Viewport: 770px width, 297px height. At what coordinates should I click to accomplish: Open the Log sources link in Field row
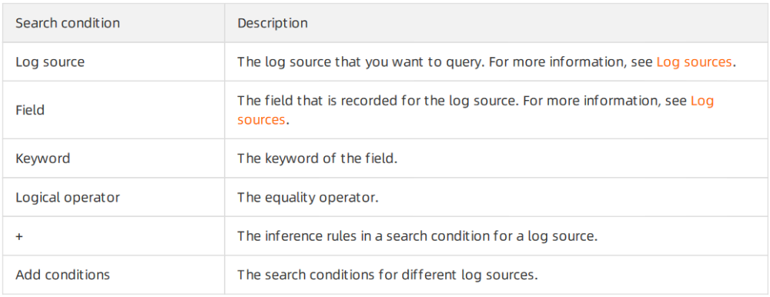pos(702,101)
